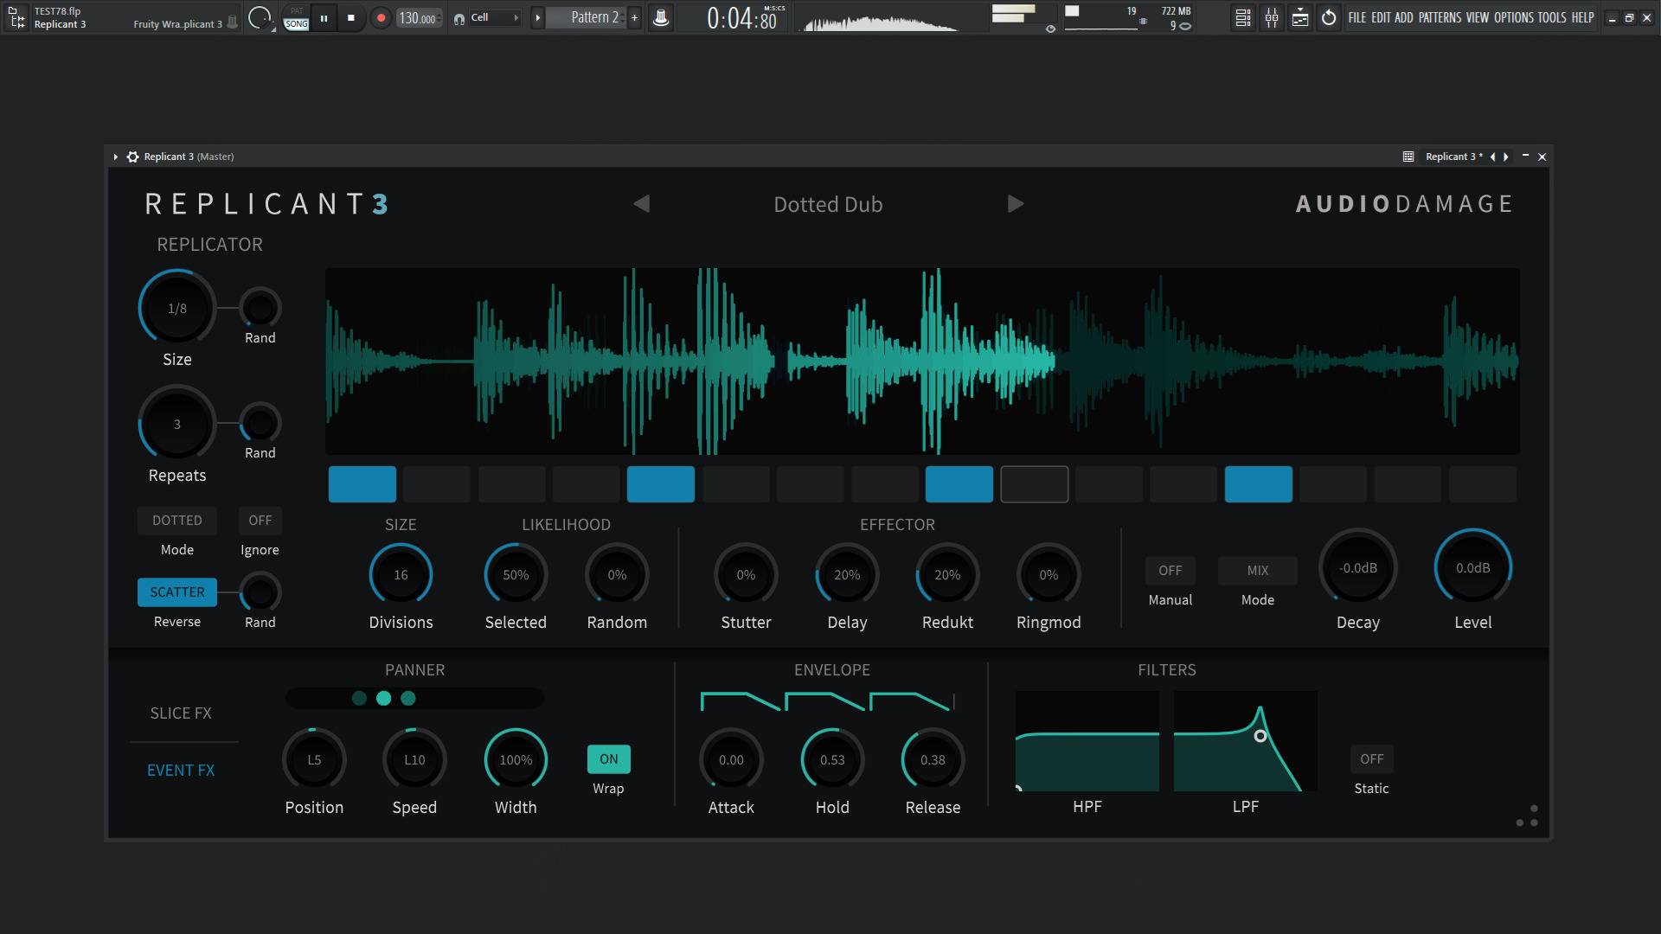Go to next preset arrow after Dotted Dub

pos(1016,204)
